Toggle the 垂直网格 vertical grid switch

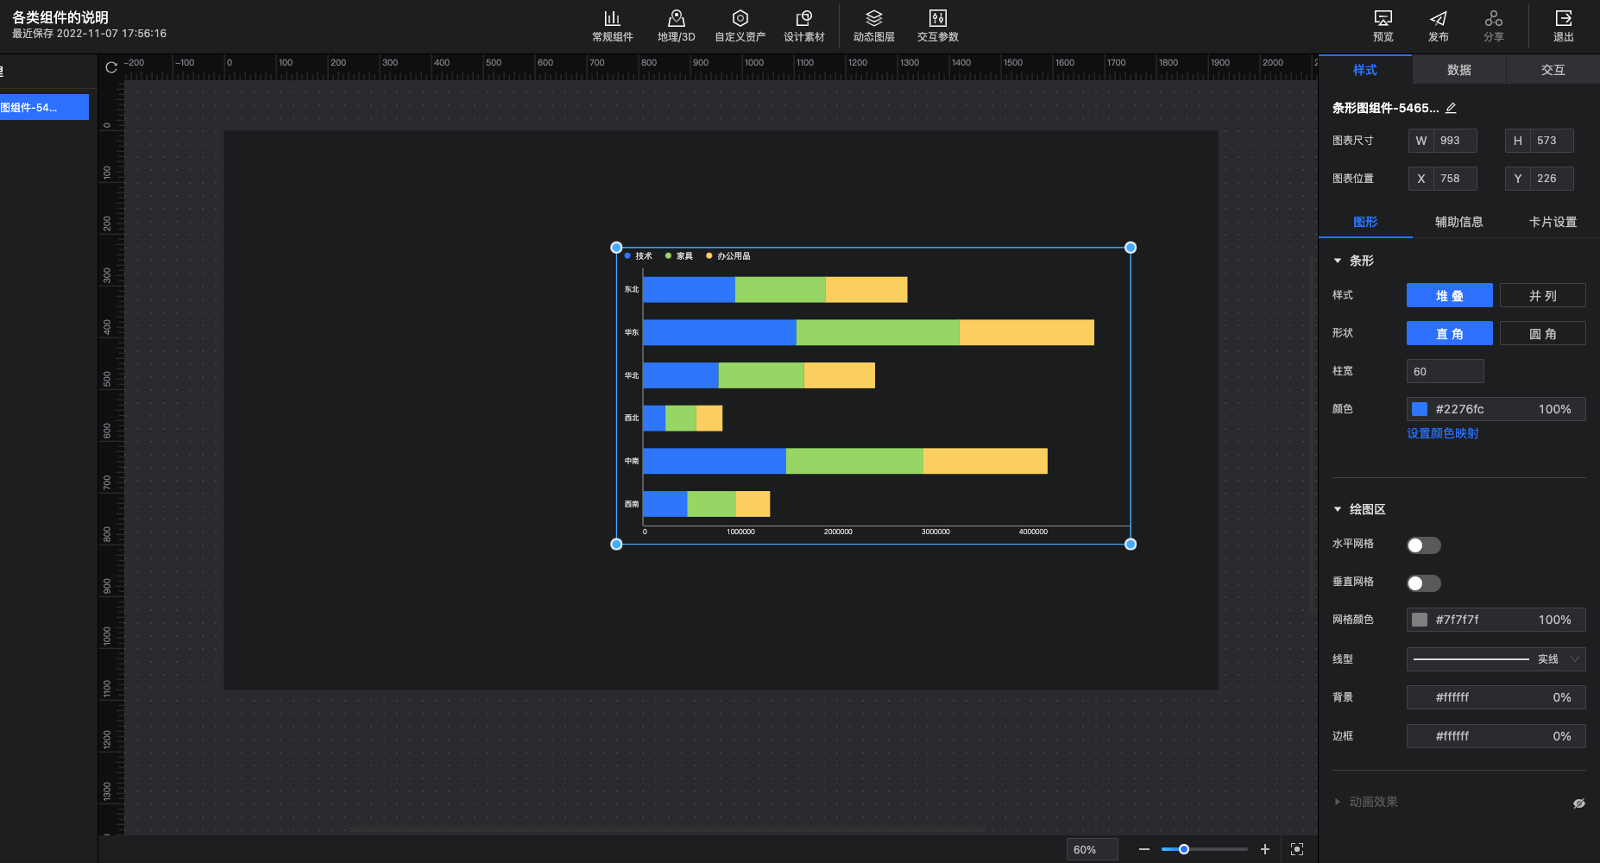(1424, 583)
